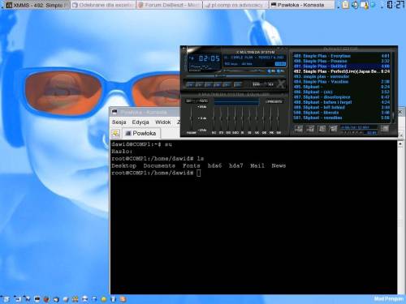406x304 pixels.
Task: Click the equalizer 16K band slider
Action: [x=278, y=118]
